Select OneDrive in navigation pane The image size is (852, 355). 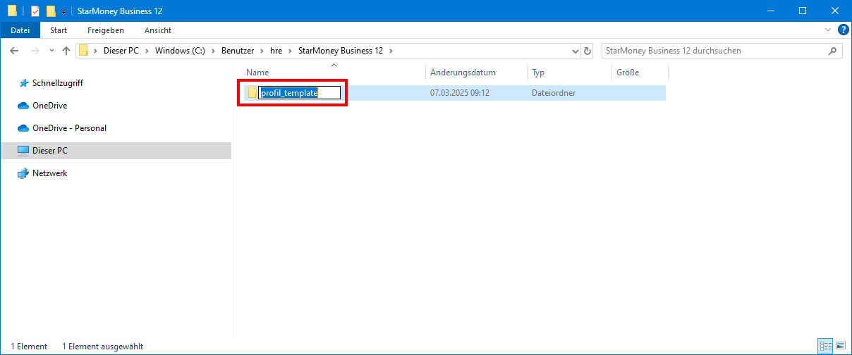pyautogui.click(x=49, y=106)
